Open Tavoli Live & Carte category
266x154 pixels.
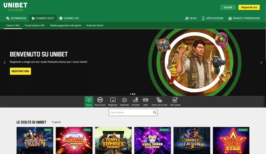pos(159,101)
